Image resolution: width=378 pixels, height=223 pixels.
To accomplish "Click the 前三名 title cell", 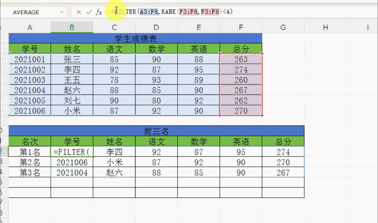I will (157, 131).
